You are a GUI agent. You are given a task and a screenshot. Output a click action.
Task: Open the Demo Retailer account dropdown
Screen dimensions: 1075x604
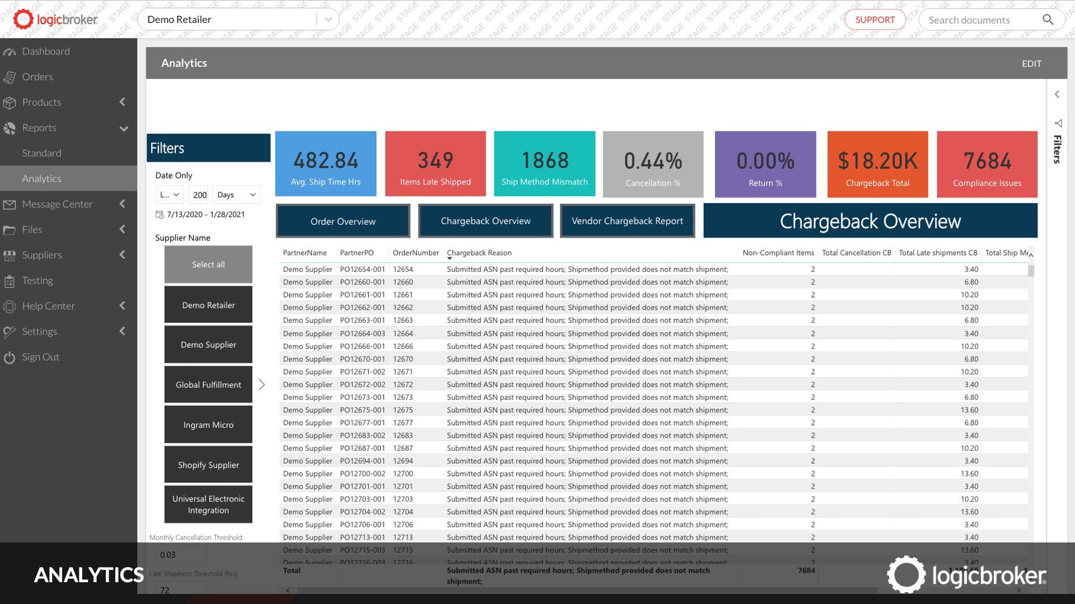pos(328,20)
